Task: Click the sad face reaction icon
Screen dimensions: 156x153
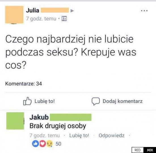Action: [49, 144]
